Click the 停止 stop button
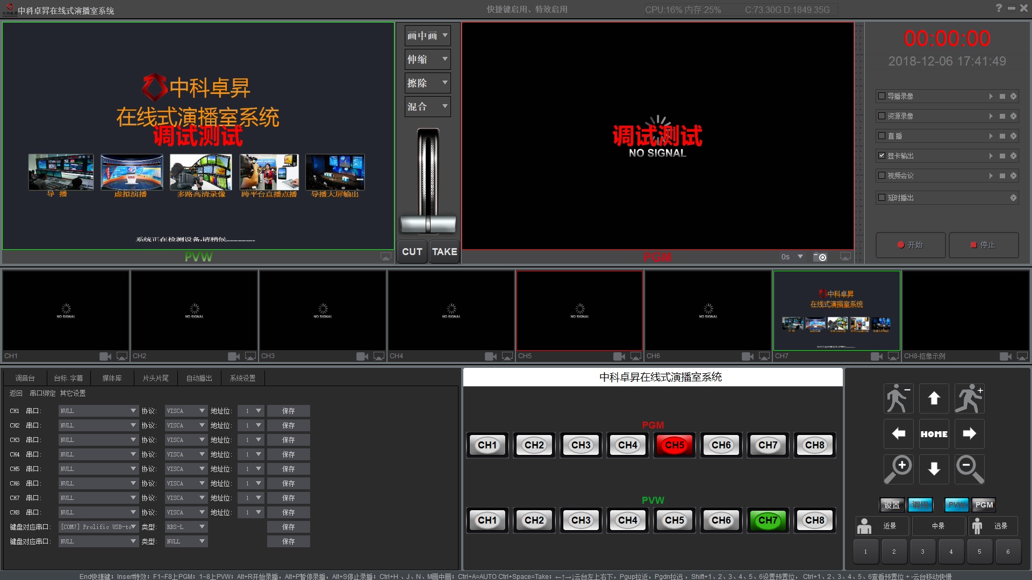The height and width of the screenshot is (580, 1032). [x=984, y=245]
